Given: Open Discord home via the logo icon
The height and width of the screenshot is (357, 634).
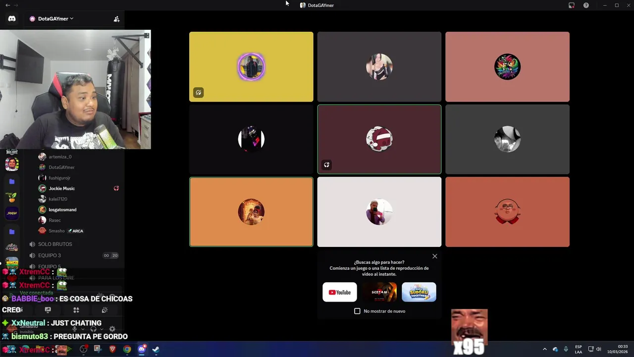Looking at the screenshot, I should [x=12, y=19].
